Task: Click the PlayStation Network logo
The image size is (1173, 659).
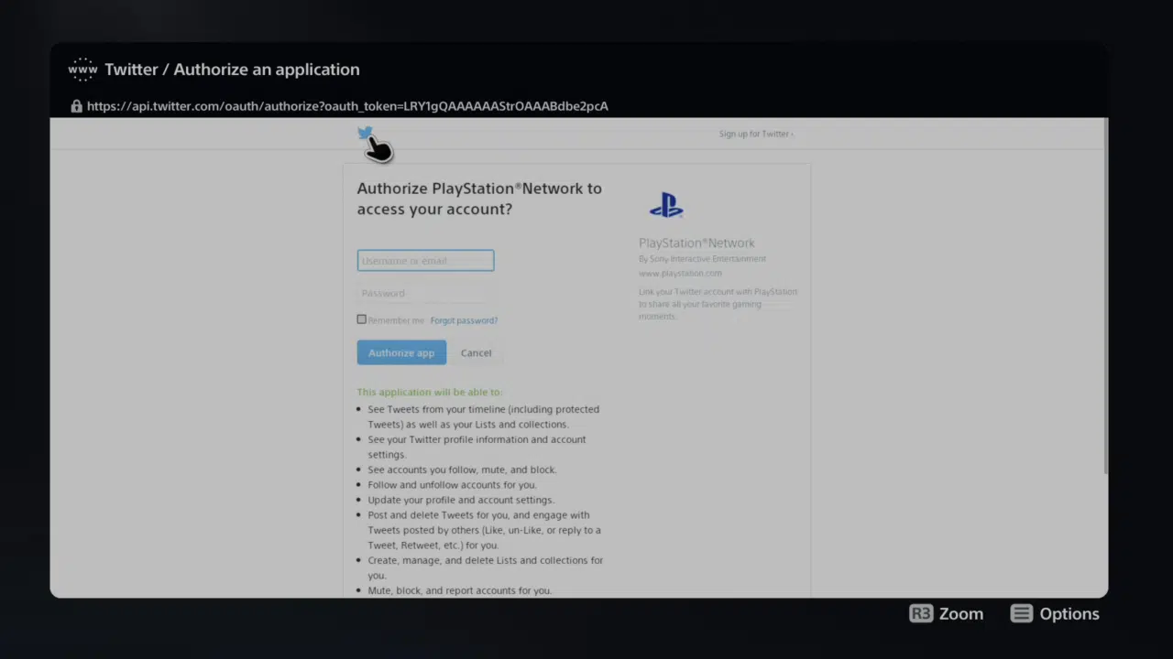Action: [x=666, y=205]
